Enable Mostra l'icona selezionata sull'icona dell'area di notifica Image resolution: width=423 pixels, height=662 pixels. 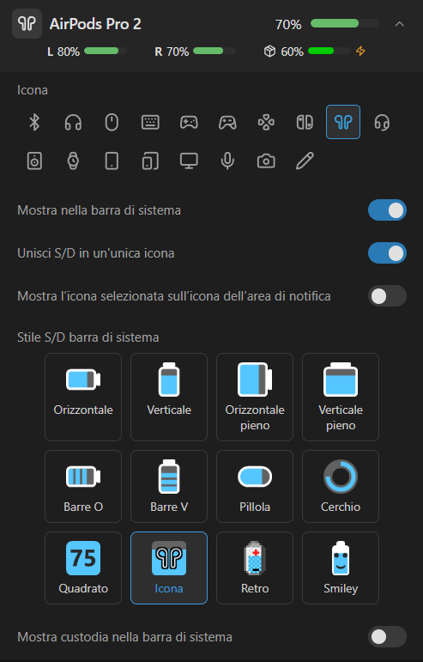[387, 296]
